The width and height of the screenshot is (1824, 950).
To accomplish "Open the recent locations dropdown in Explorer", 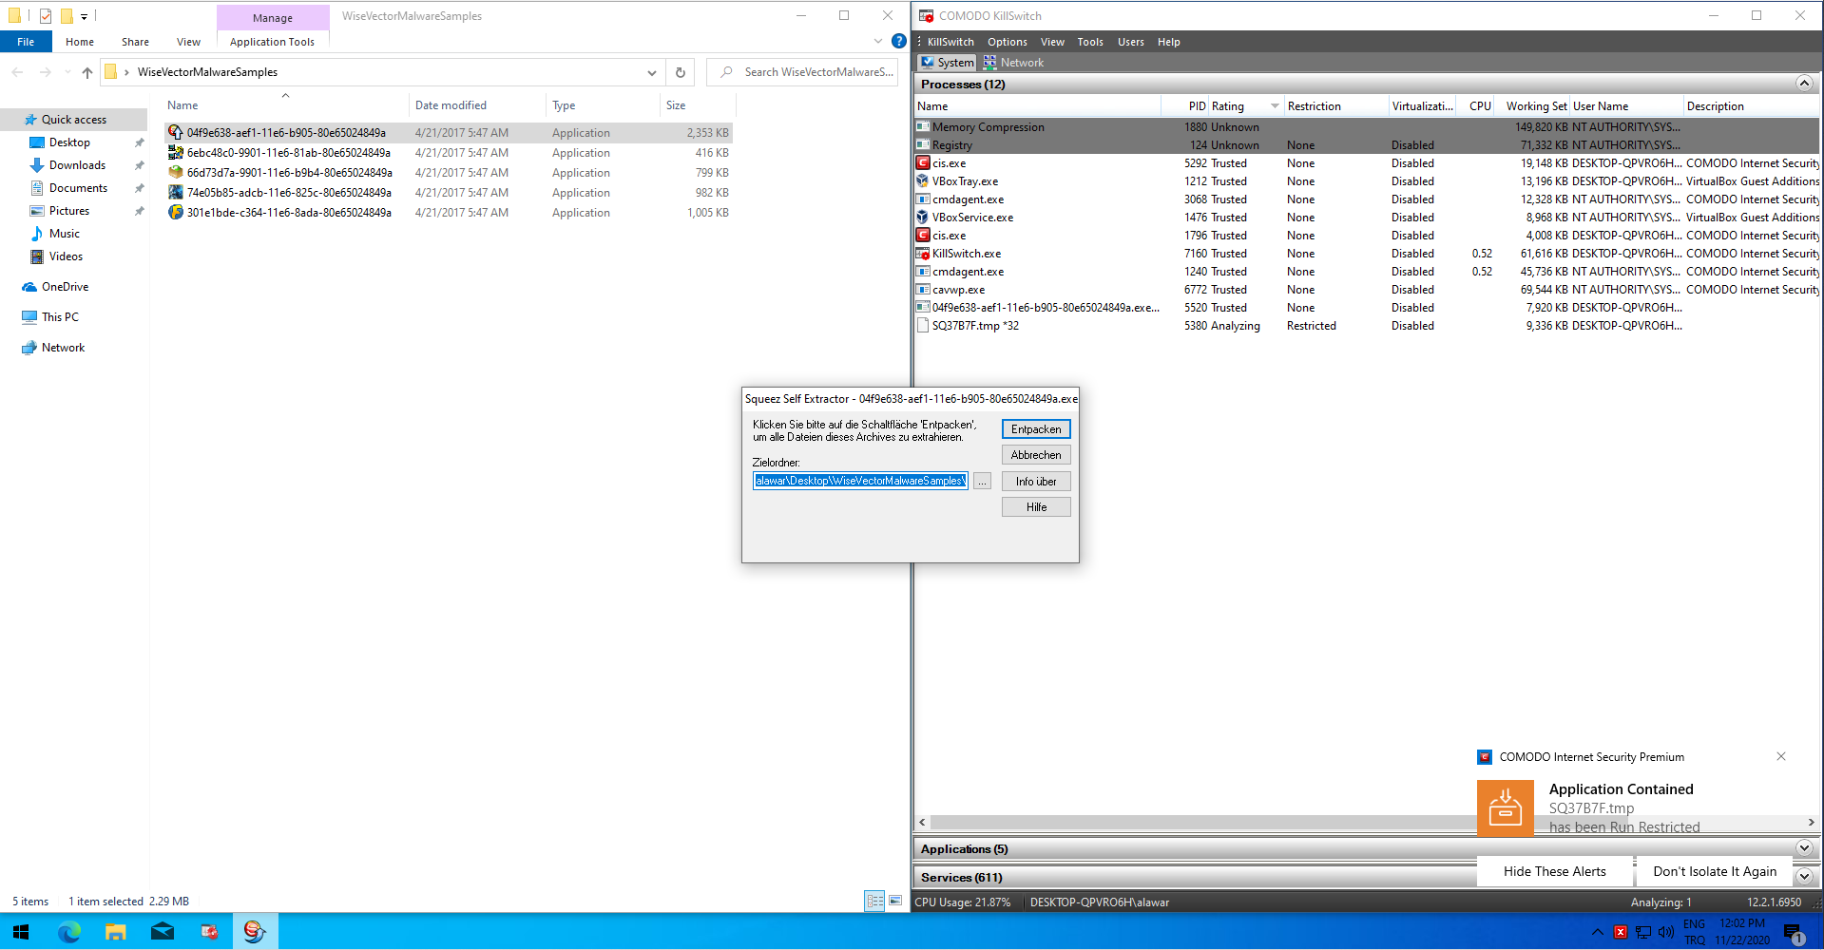I will [67, 72].
